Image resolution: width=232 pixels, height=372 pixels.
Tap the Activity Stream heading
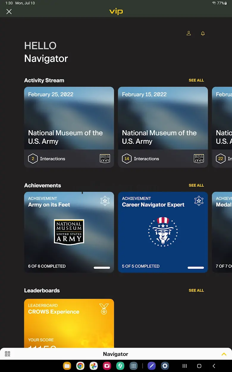(44, 80)
